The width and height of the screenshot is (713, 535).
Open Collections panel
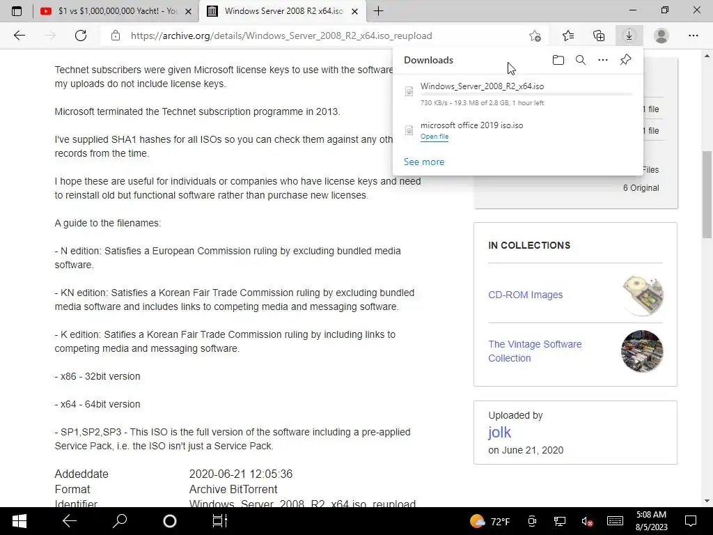point(599,36)
